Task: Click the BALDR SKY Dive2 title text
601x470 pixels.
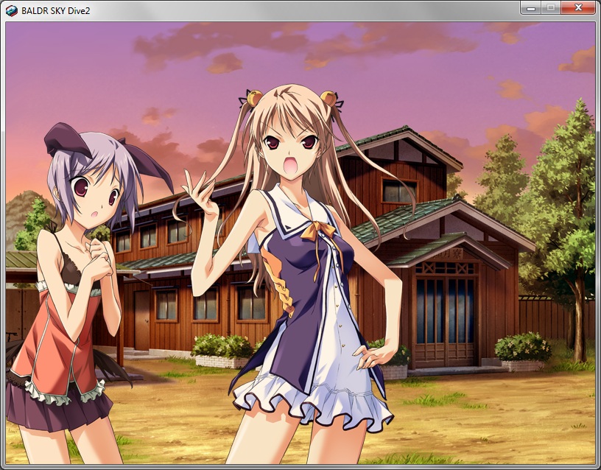Action: [55, 11]
